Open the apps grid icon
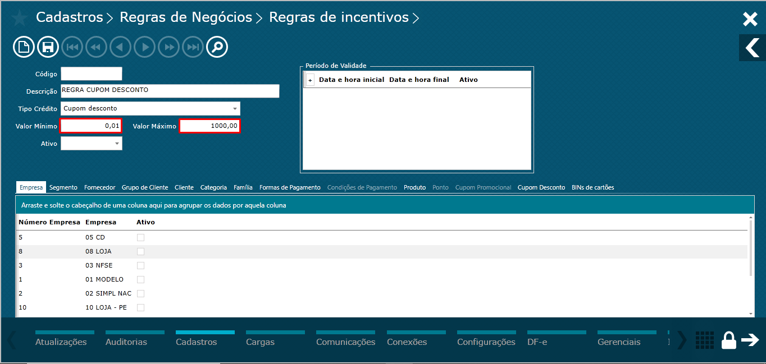The height and width of the screenshot is (364, 766). (704, 340)
